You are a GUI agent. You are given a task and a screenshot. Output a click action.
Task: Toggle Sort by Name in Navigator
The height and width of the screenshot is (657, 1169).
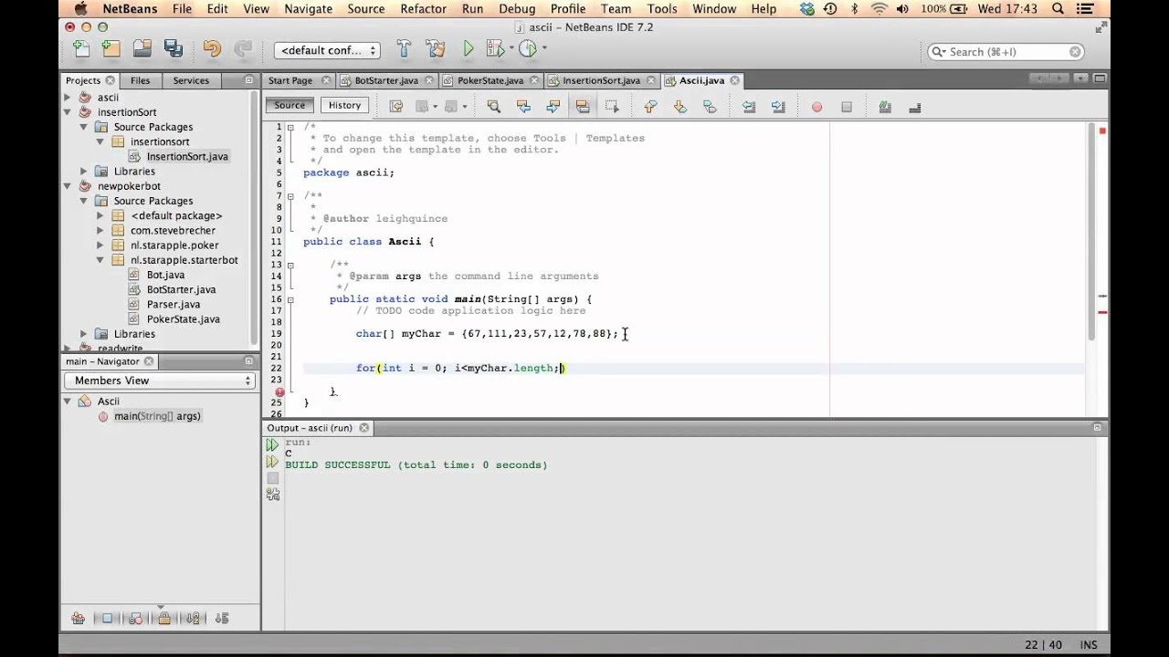(x=193, y=618)
